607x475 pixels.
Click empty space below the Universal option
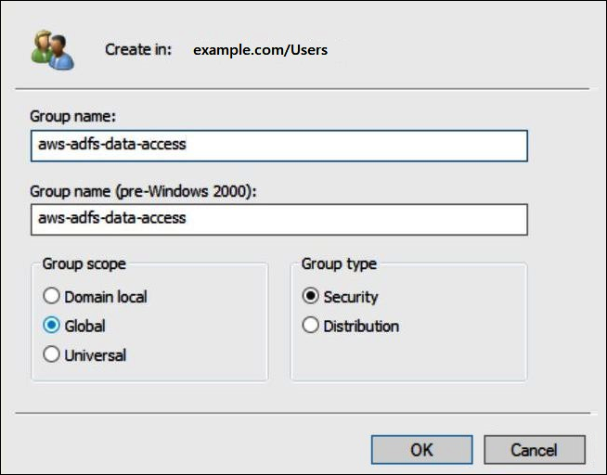pyautogui.click(x=149, y=371)
